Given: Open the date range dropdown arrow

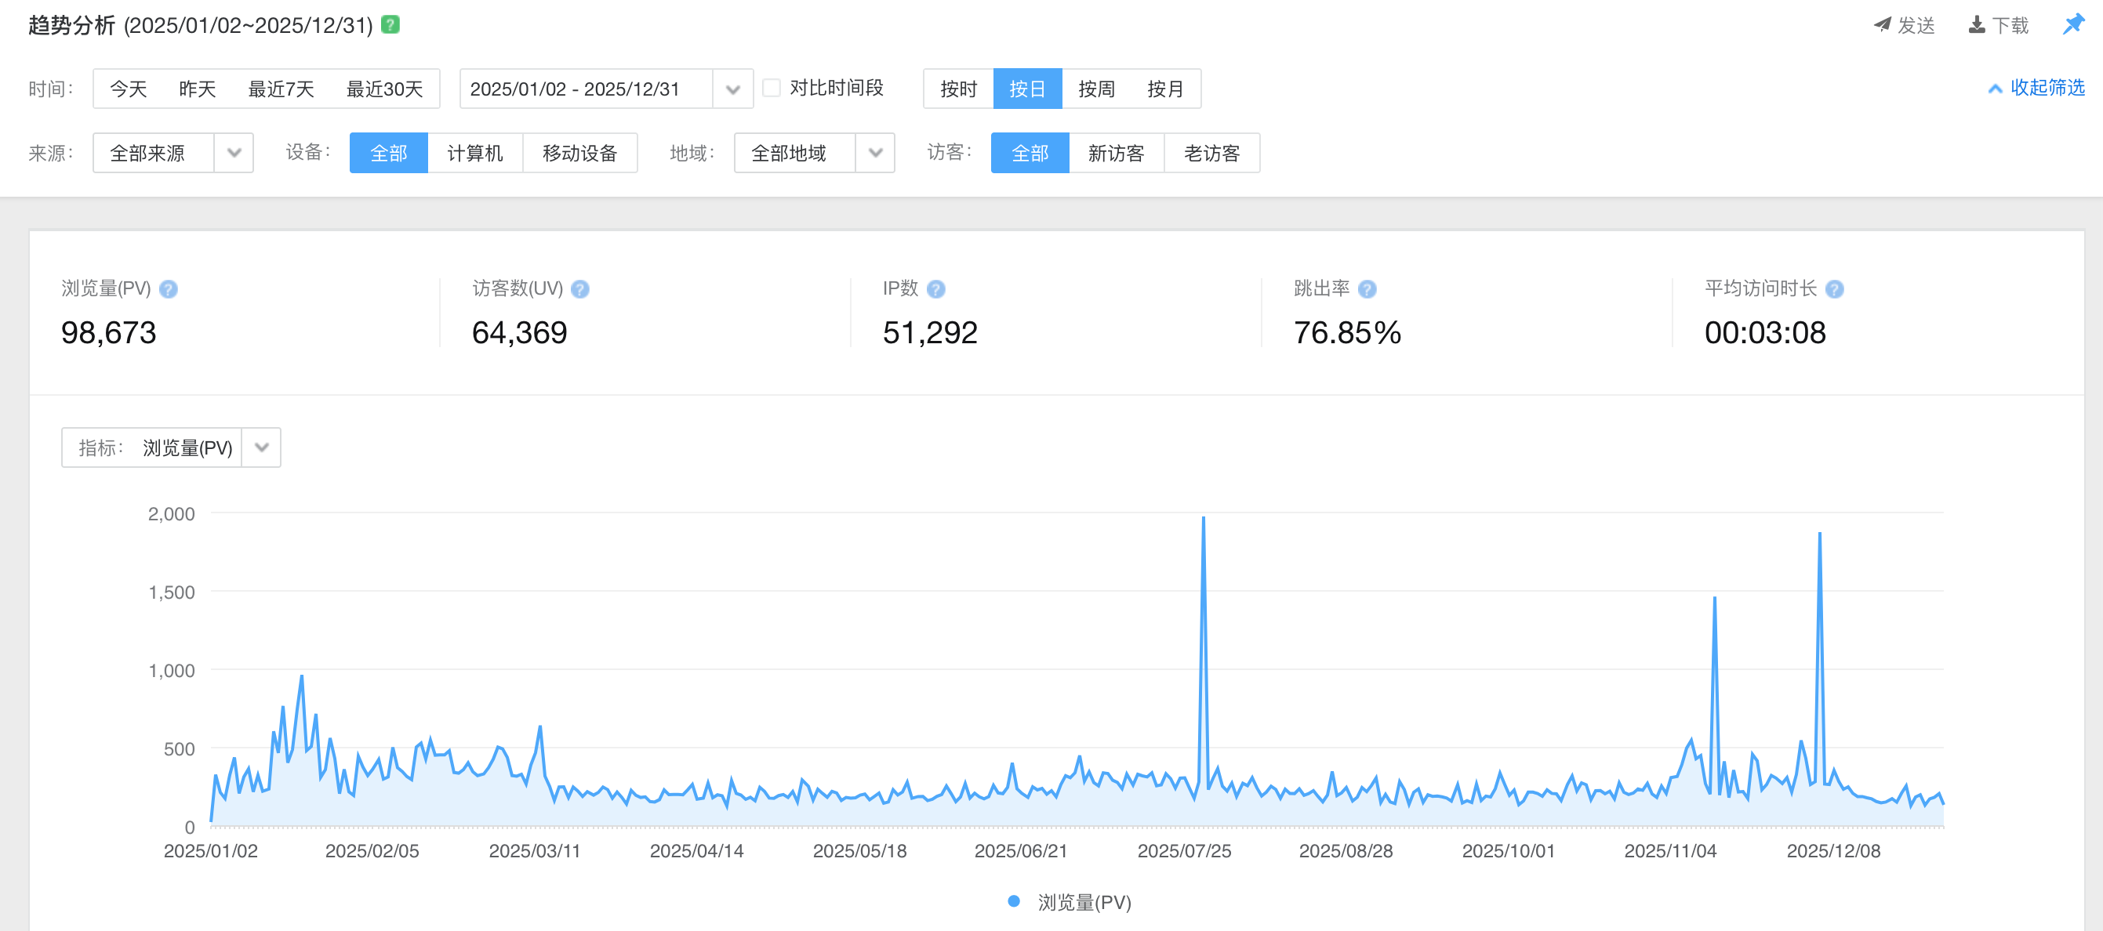Looking at the screenshot, I should coord(732,89).
